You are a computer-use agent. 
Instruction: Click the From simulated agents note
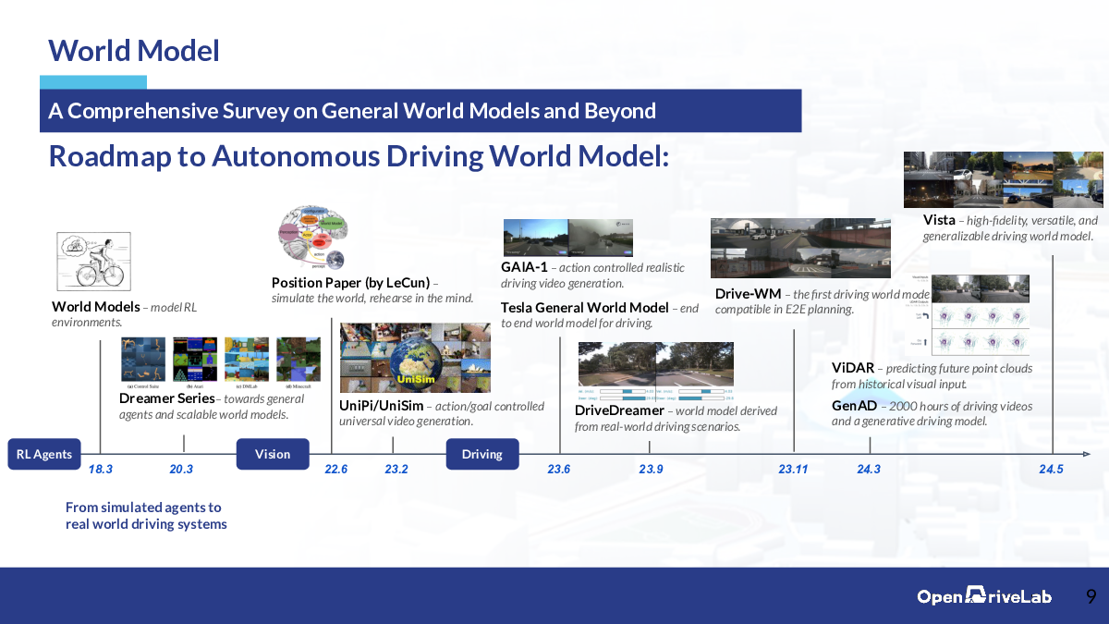coord(146,516)
